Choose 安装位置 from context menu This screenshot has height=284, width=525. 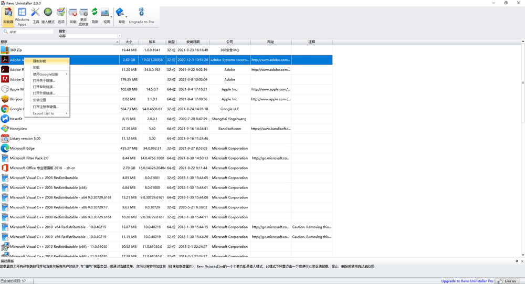pyautogui.click(x=47, y=100)
